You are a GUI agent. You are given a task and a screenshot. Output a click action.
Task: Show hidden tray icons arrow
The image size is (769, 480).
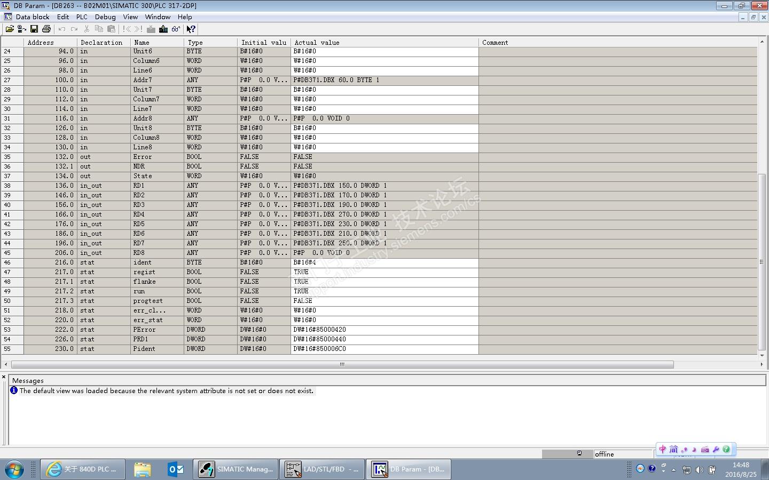673,470
